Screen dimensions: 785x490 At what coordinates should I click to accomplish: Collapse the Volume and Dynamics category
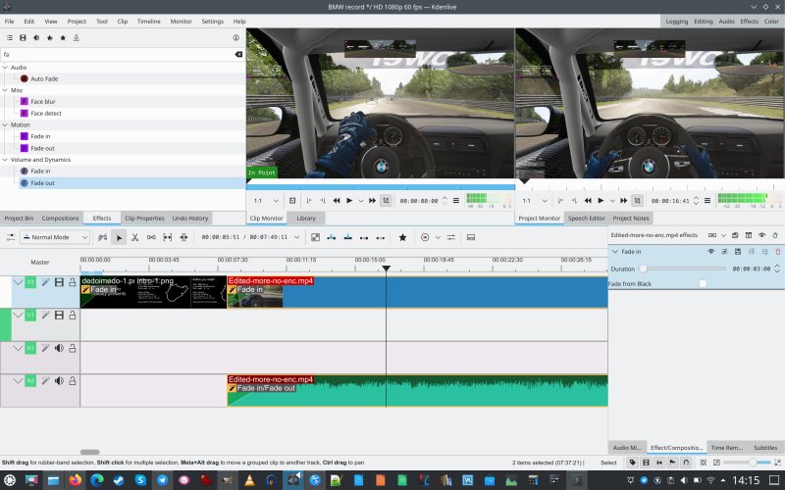click(5, 159)
